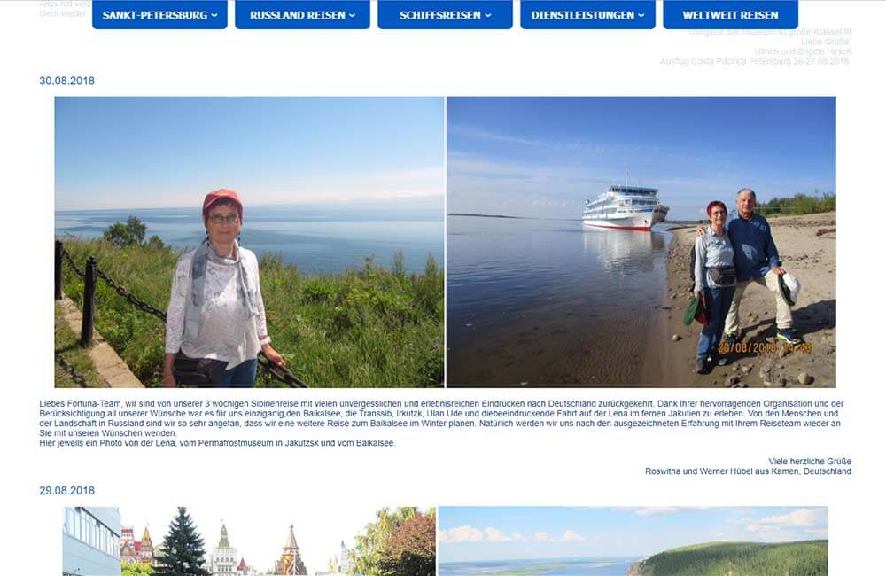The image size is (886, 576).
Task: Expand the Schiffsreisen chevron arrow
Action: [487, 16]
